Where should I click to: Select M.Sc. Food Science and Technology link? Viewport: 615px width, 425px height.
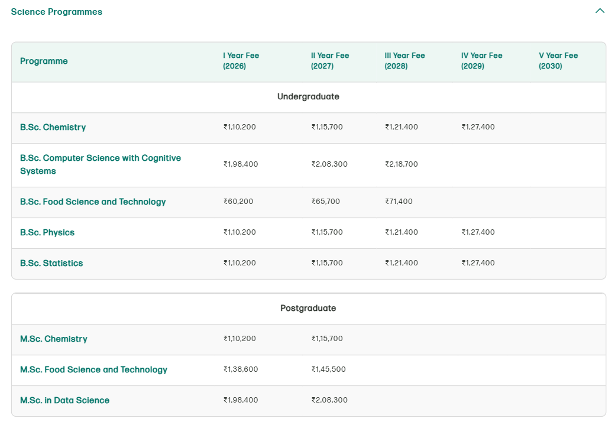(93, 369)
